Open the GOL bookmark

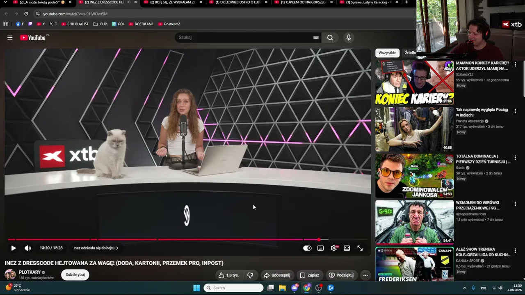[118, 24]
